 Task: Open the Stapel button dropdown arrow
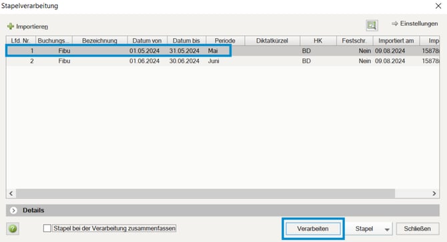pyautogui.click(x=387, y=229)
